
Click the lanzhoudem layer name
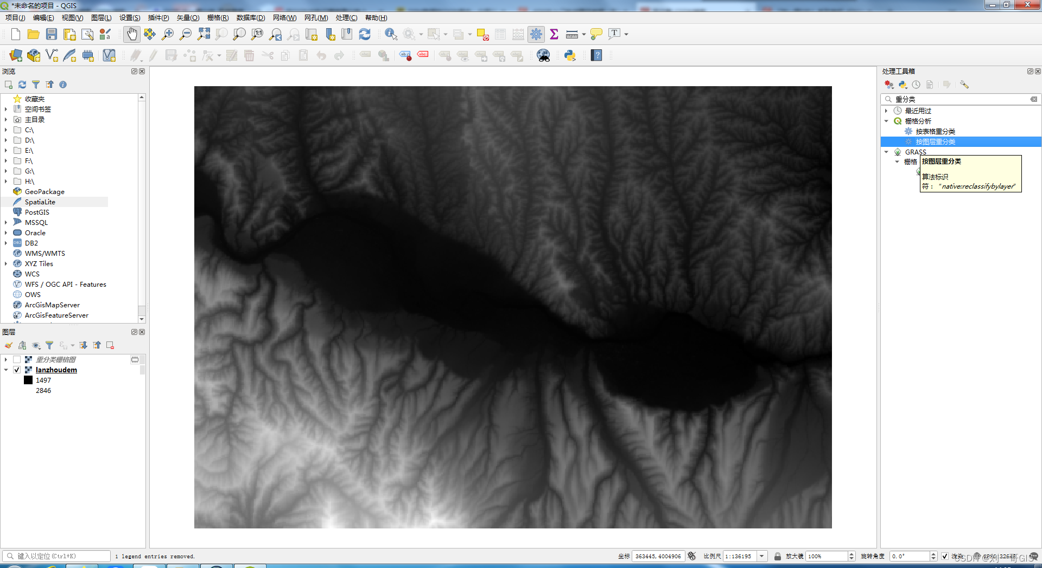point(56,370)
